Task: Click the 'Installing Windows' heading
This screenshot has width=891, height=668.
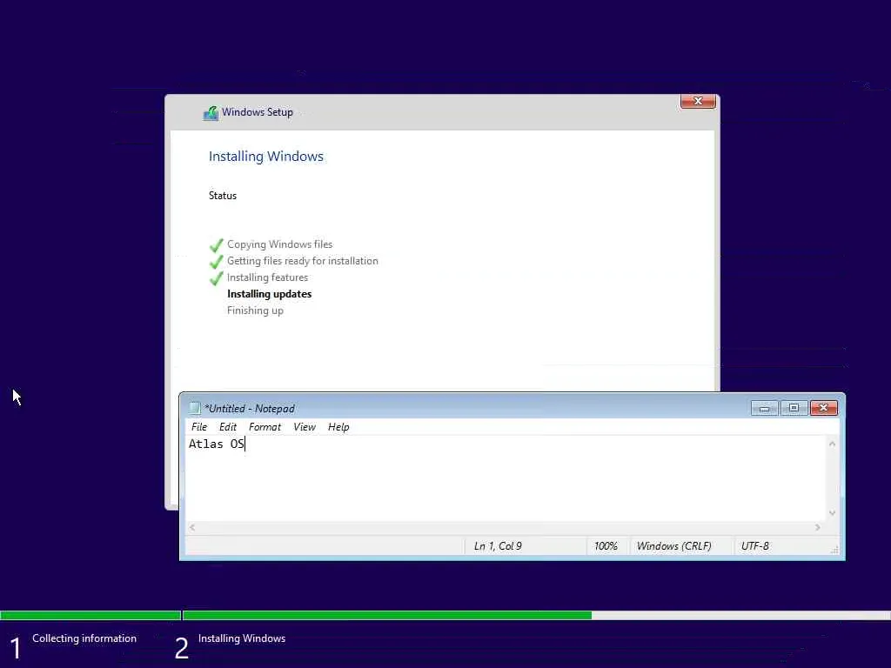Action: click(x=266, y=157)
